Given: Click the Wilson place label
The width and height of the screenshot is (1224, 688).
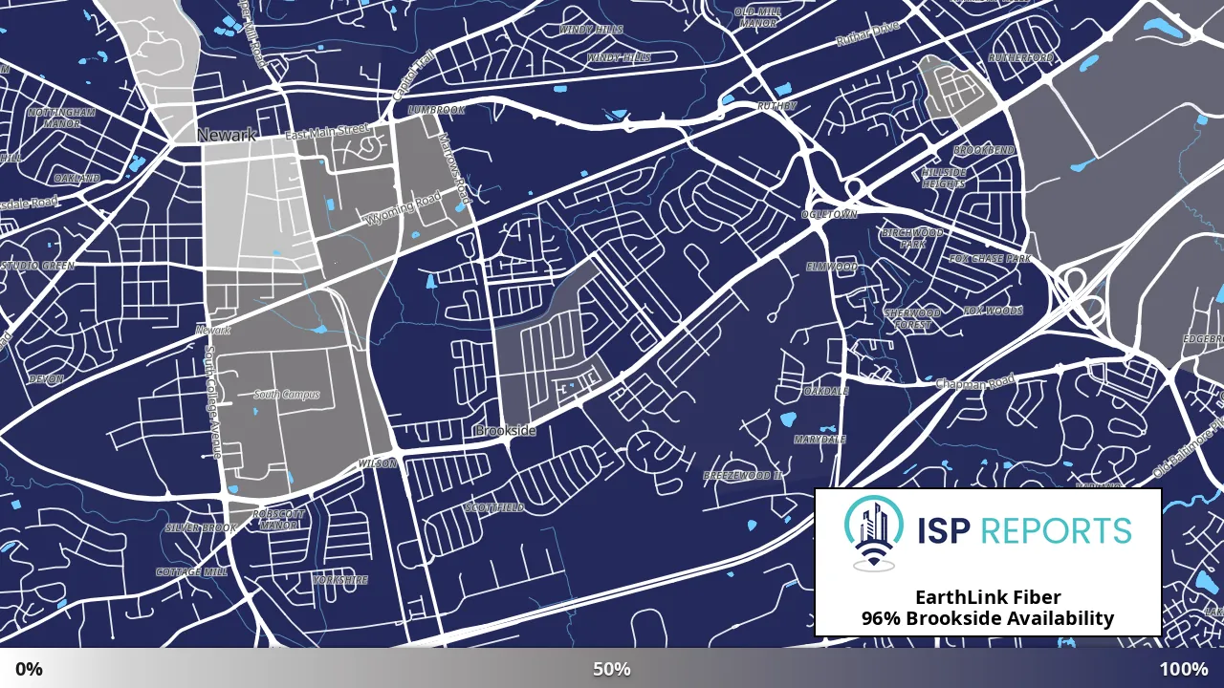Looking at the screenshot, I should point(377,463).
